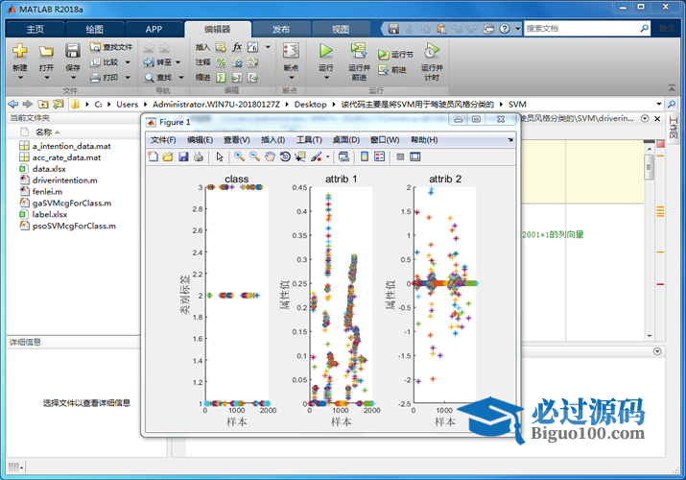Open 插入(I) menu in Figure 1
686x480 pixels.
click(x=273, y=140)
